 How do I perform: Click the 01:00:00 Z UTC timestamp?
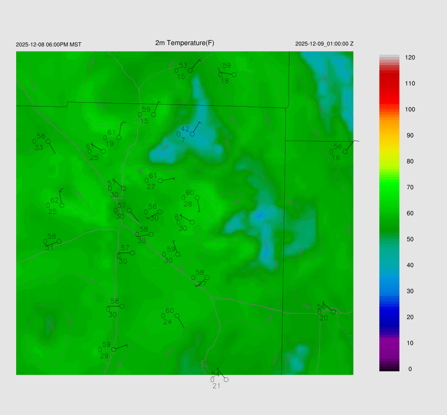click(x=324, y=44)
